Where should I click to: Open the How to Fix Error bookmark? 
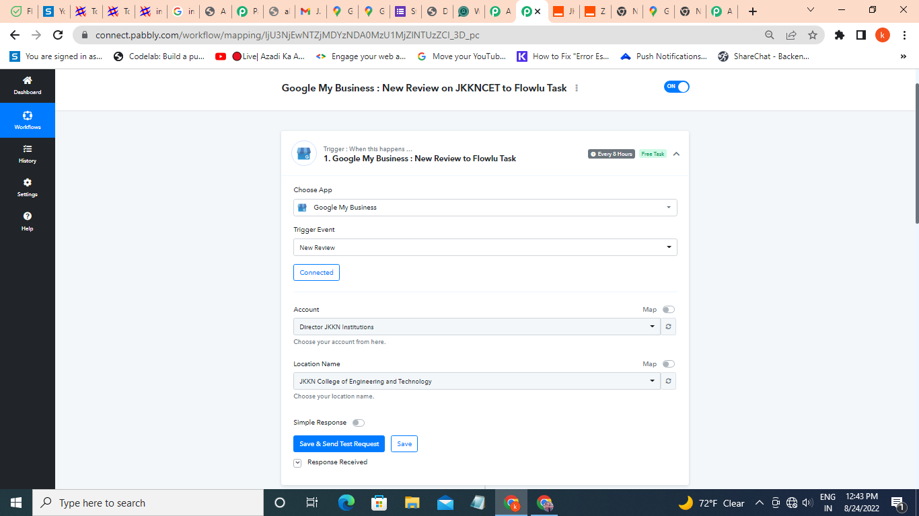[x=562, y=56]
